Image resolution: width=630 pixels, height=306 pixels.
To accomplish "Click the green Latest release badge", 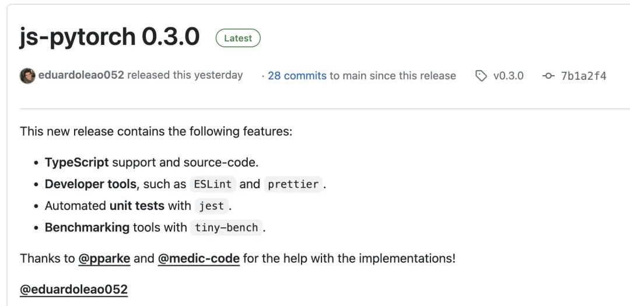I will [238, 38].
